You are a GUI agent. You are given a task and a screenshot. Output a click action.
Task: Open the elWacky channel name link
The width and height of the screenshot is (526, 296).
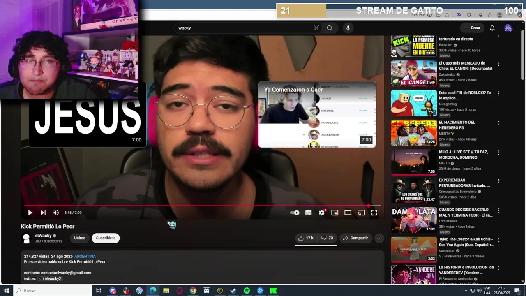click(43, 236)
